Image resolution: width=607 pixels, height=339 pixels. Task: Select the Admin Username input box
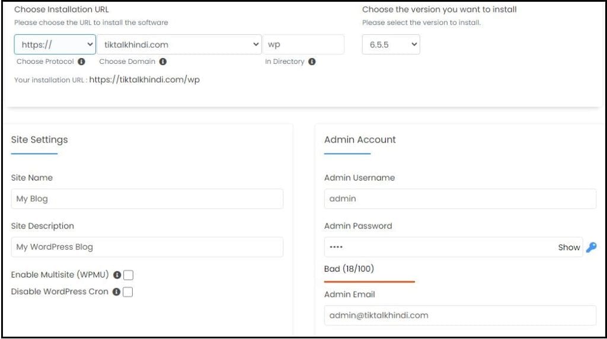pyautogui.click(x=460, y=199)
